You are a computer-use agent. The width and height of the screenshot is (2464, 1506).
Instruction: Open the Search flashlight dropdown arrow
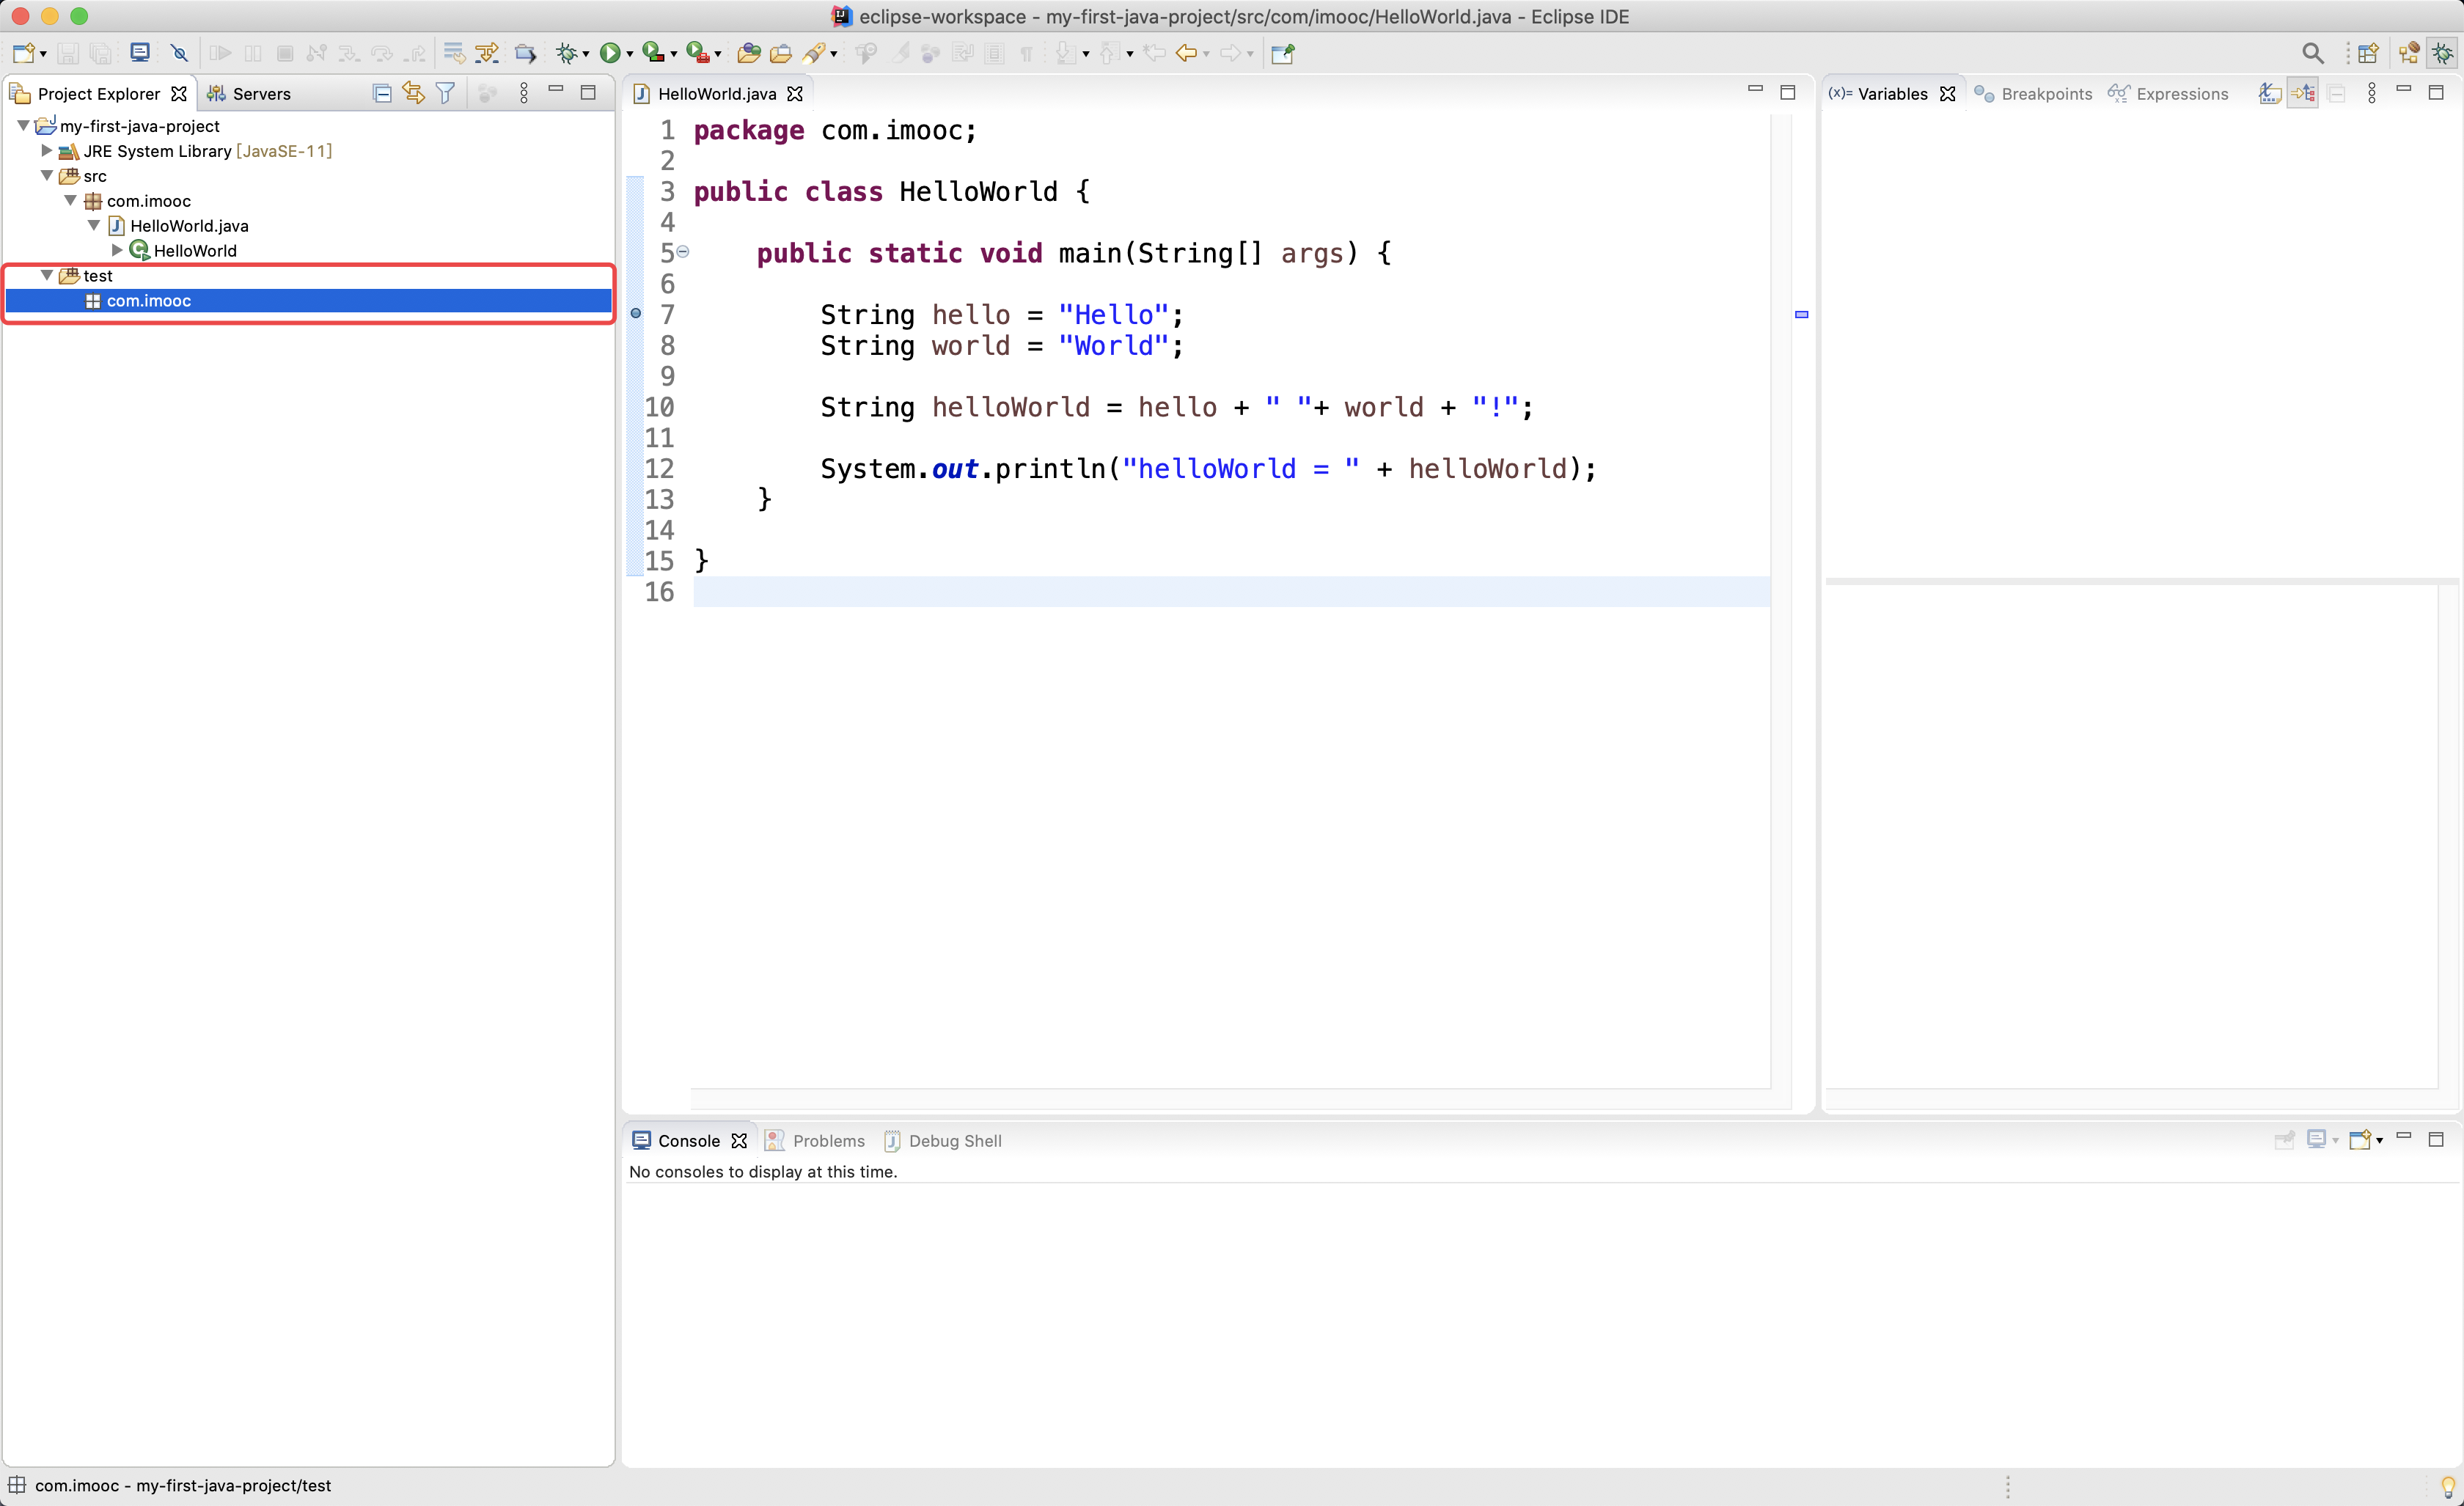[833, 55]
